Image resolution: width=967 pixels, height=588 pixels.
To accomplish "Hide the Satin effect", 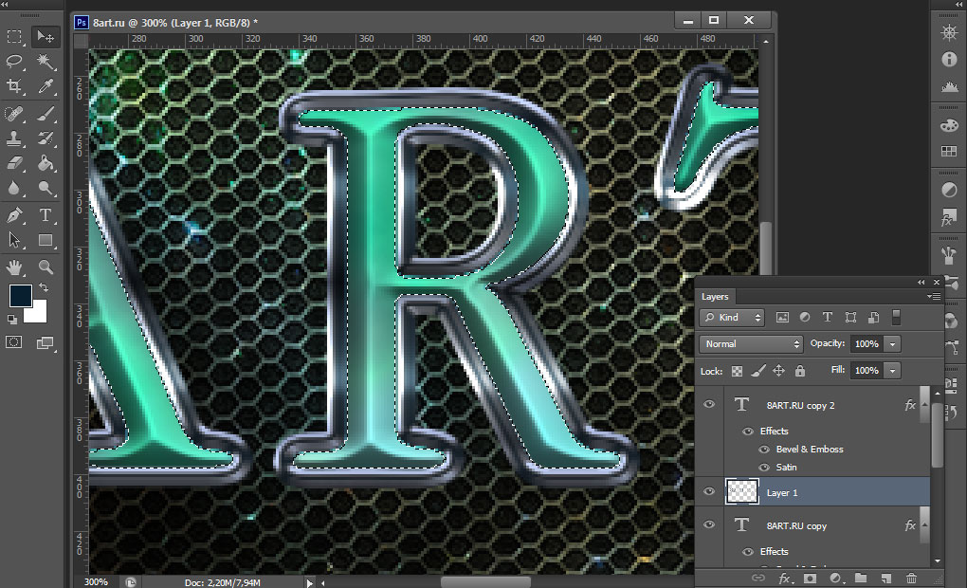I will click(764, 467).
